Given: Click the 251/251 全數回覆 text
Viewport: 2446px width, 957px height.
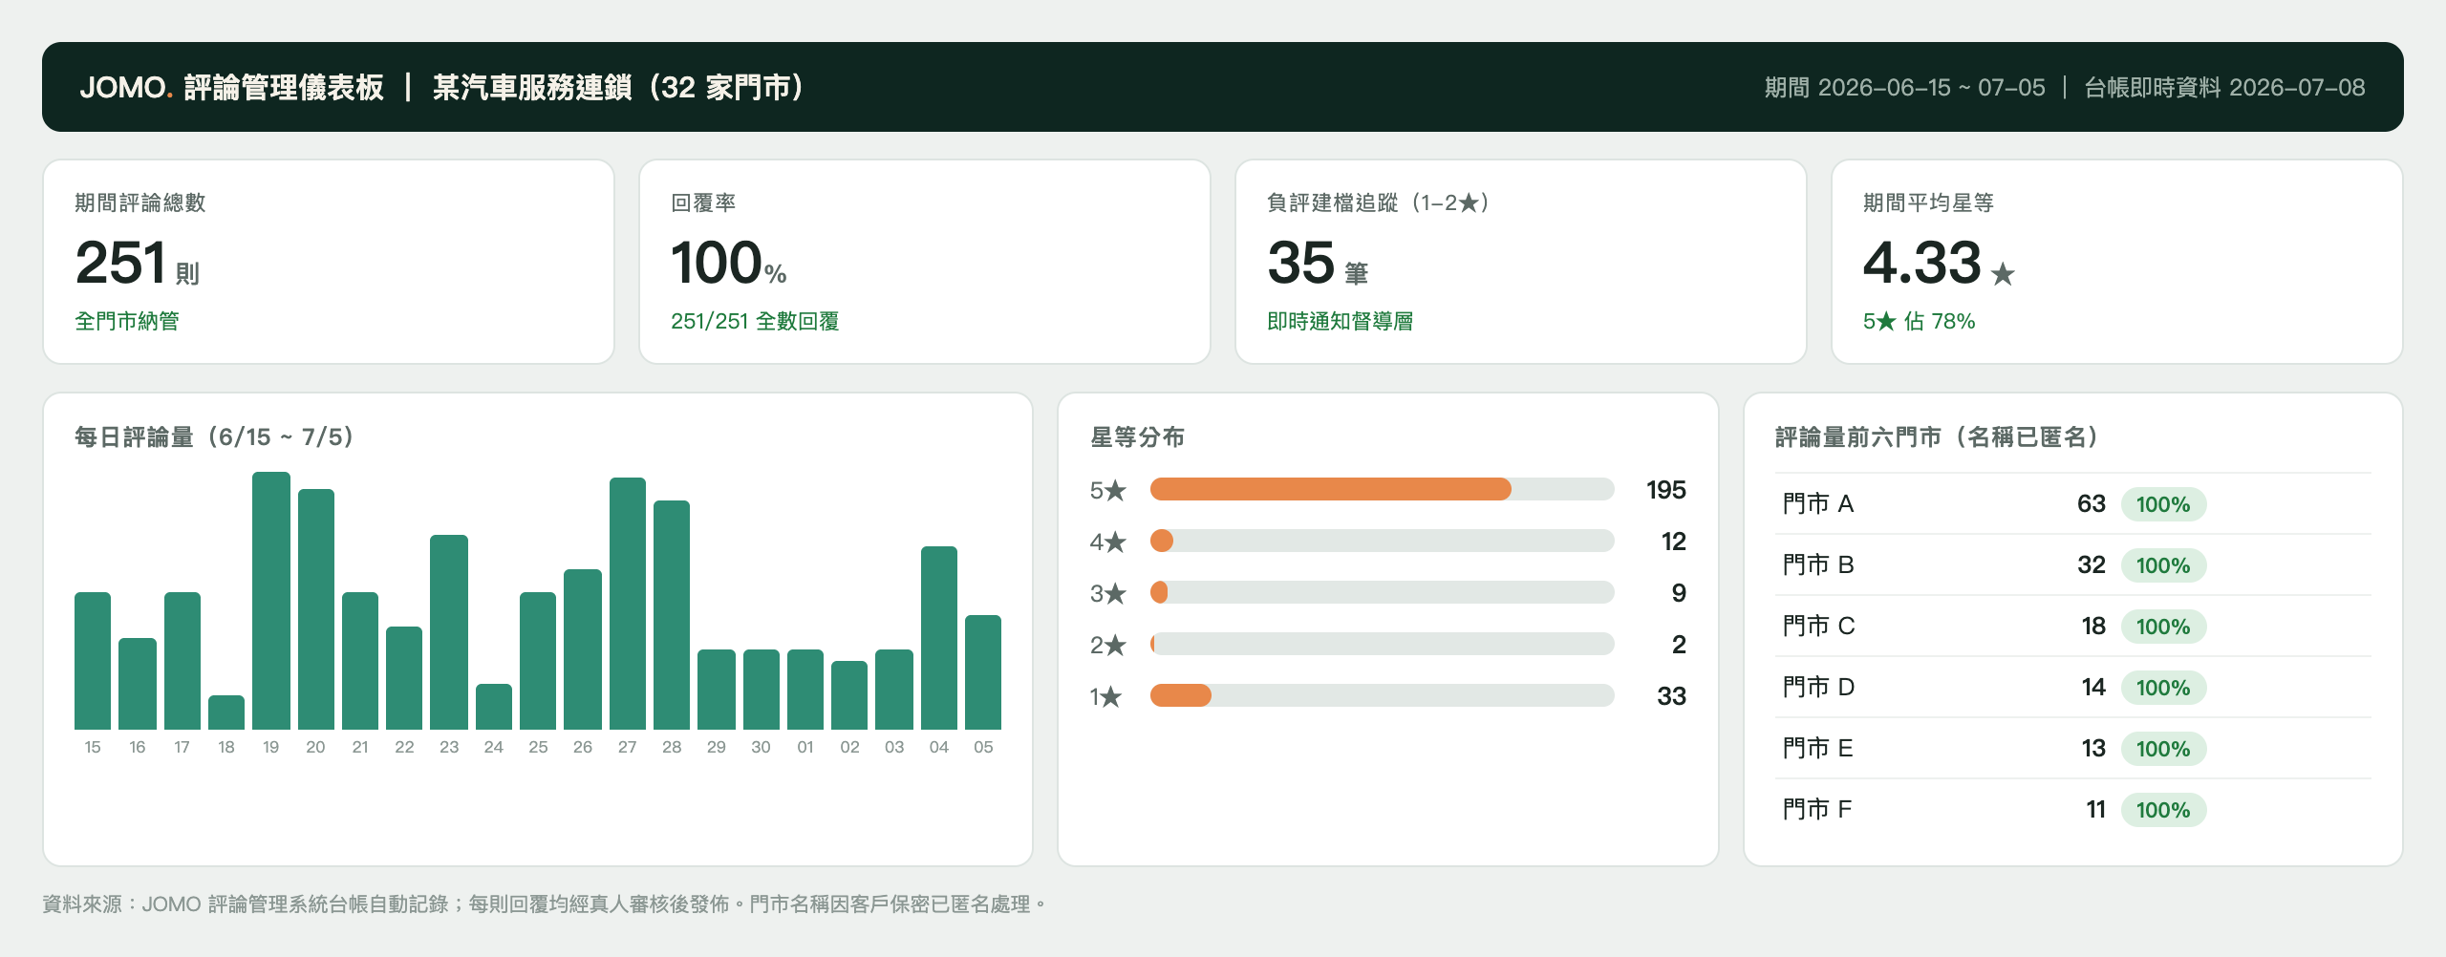Looking at the screenshot, I should tap(755, 321).
